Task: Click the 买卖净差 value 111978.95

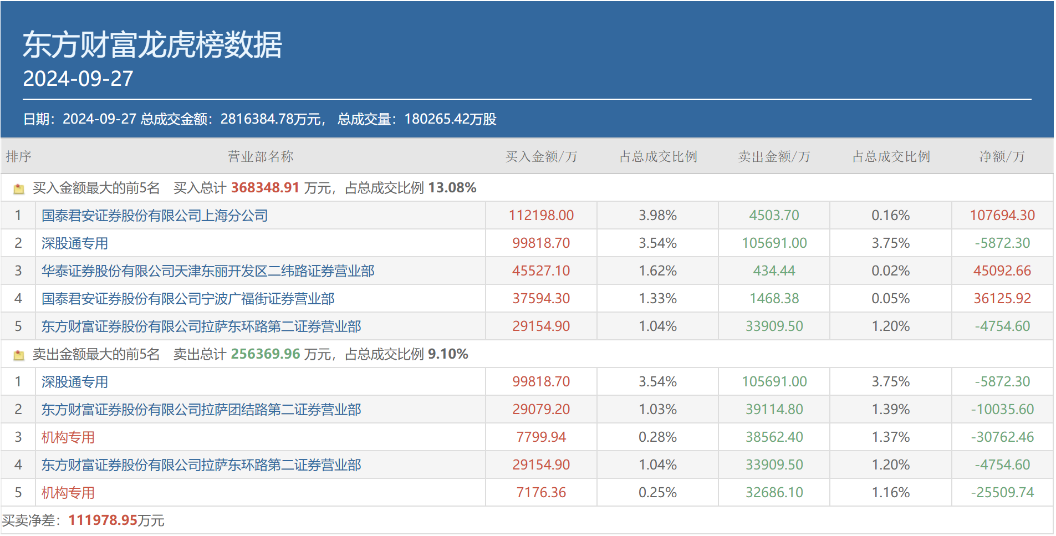Action: pyautogui.click(x=103, y=520)
